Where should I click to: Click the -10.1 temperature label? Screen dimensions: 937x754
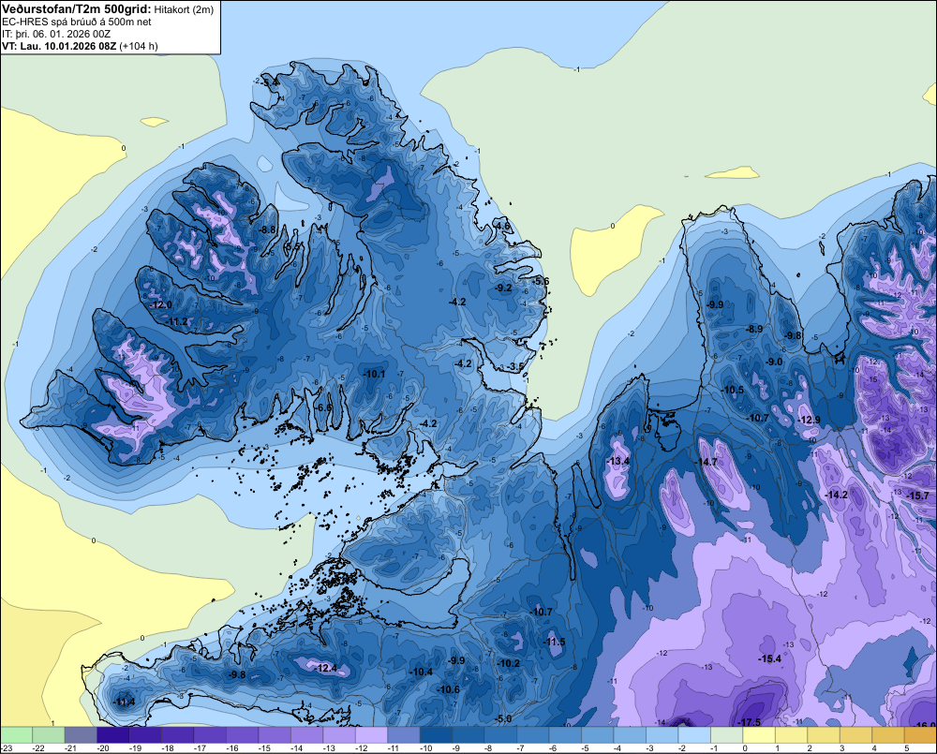point(374,374)
